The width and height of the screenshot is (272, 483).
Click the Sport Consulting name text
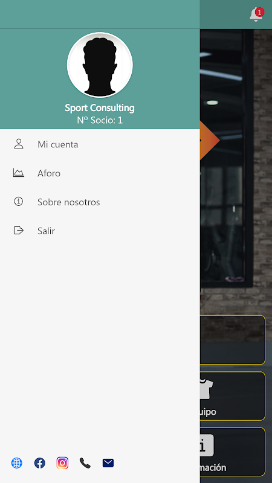click(x=100, y=108)
